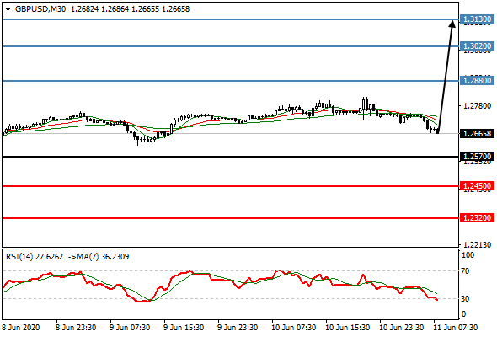Screen dimensions: 497x337
Task: Select the black horizontal line at 1.25700
Action: 231,157
